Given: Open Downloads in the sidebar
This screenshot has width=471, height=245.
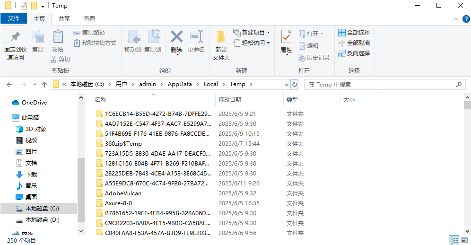Looking at the screenshot, I should point(26,175).
